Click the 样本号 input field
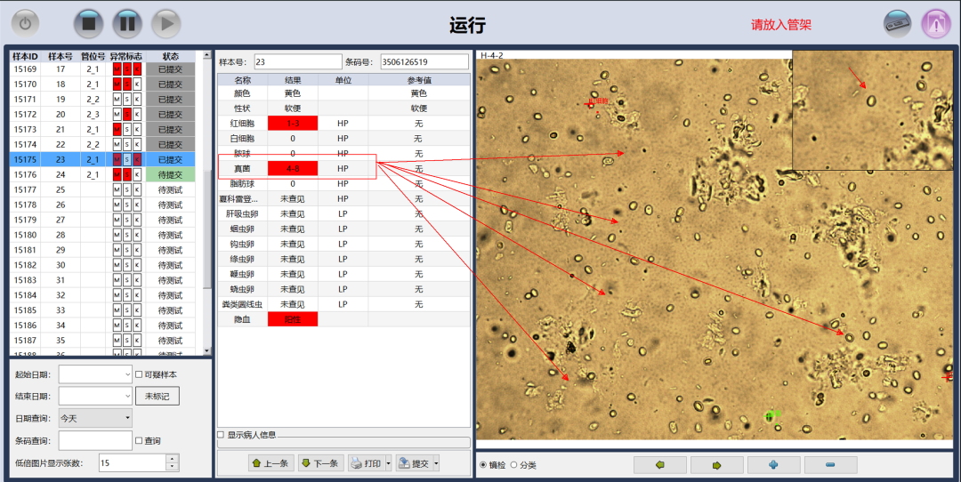Screen dimensions: 961x482 click(x=298, y=62)
